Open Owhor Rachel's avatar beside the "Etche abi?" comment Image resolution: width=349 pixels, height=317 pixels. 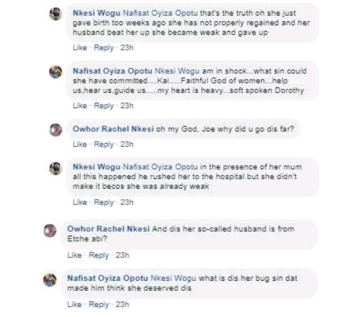50,230
